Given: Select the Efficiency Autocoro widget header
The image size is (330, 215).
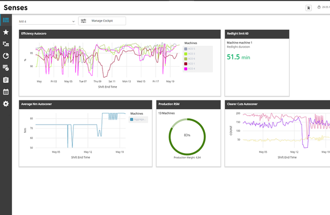Looking at the screenshot, I should click(x=120, y=34).
